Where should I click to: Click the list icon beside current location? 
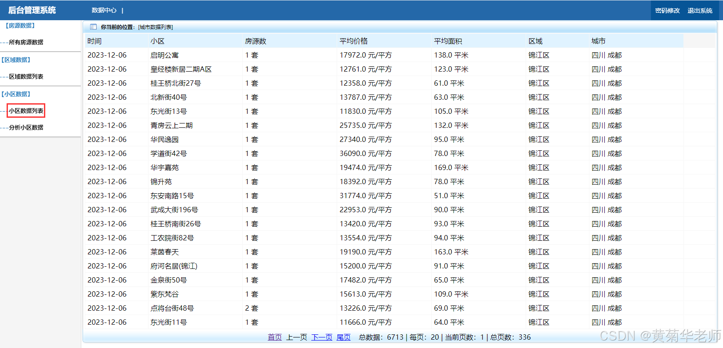coord(93,27)
